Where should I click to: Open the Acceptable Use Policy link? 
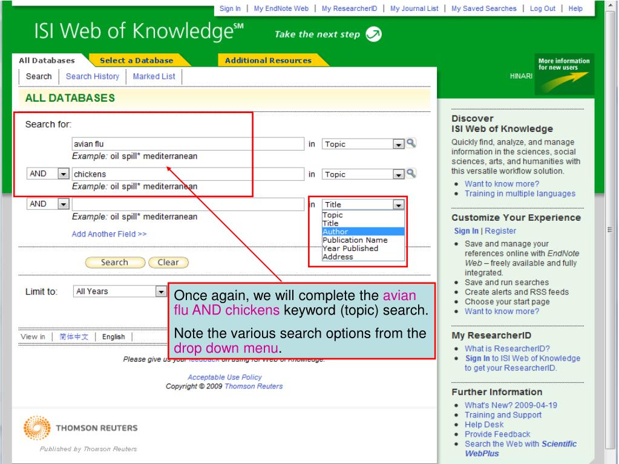pos(224,377)
